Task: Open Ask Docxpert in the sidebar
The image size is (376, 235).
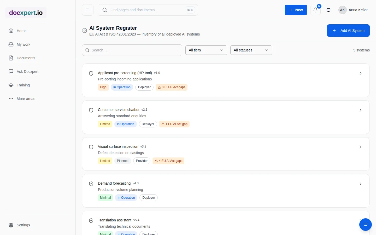Action: [x=38, y=72]
